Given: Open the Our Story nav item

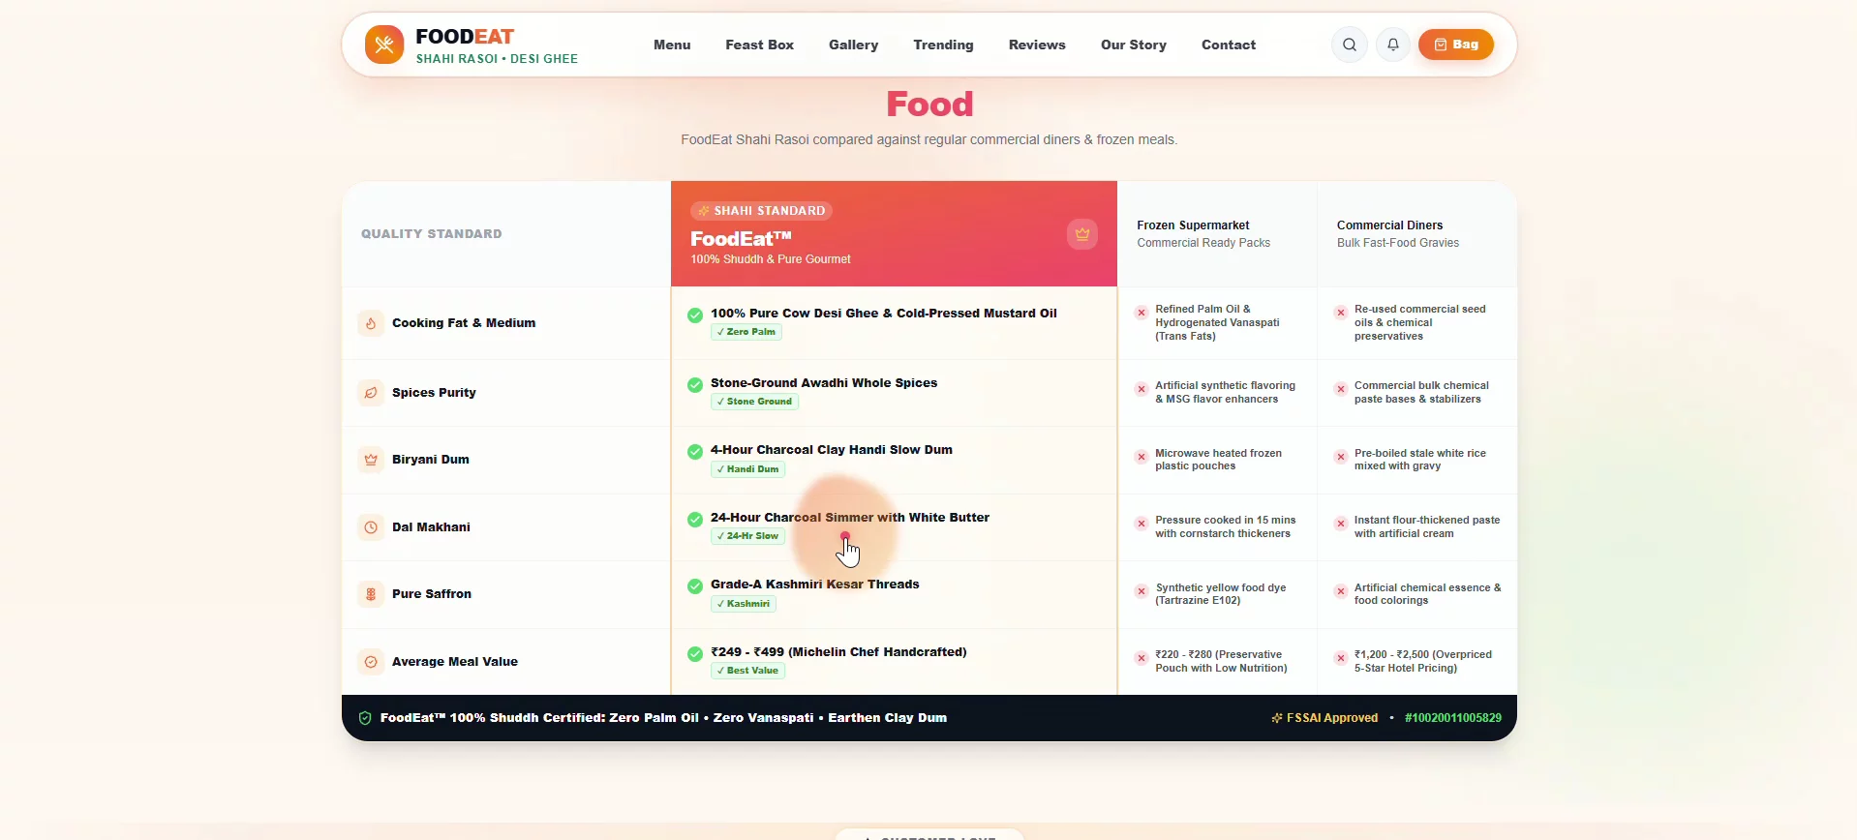Looking at the screenshot, I should pyautogui.click(x=1134, y=45).
